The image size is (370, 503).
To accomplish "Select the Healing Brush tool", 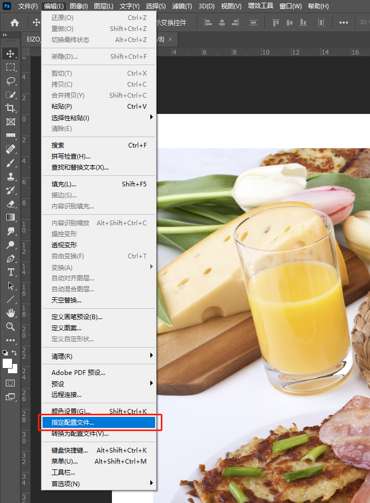I will [11, 149].
